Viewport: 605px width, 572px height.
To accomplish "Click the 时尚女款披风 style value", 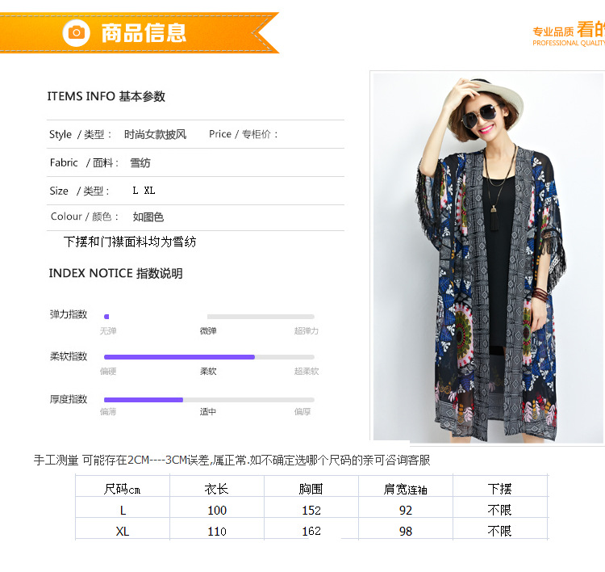I will click(155, 134).
